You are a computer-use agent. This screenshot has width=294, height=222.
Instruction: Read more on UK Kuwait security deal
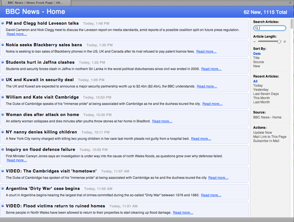tap(207, 86)
